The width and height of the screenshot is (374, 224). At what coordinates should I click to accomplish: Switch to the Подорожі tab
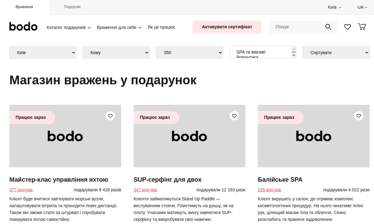[x=72, y=7]
